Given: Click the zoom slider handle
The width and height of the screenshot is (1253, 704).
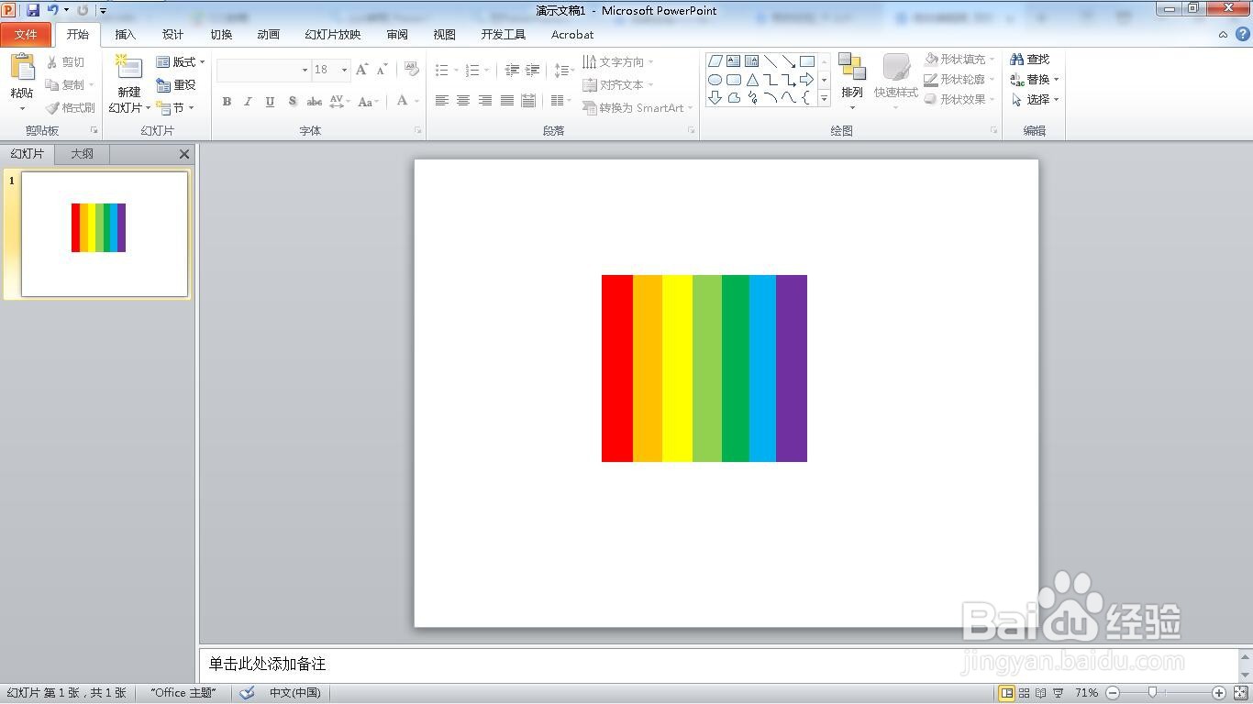Looking at the screenshot, I should (x=1152, y=693).
